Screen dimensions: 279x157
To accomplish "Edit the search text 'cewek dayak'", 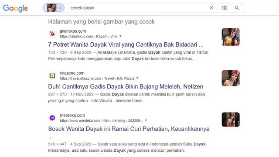I will coord(82,8).
